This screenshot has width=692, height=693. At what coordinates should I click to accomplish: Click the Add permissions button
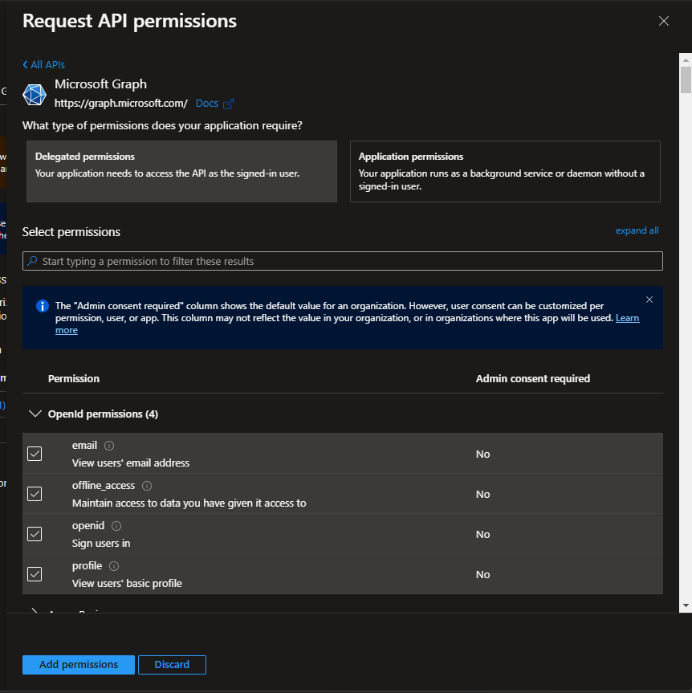click(79, 664)
